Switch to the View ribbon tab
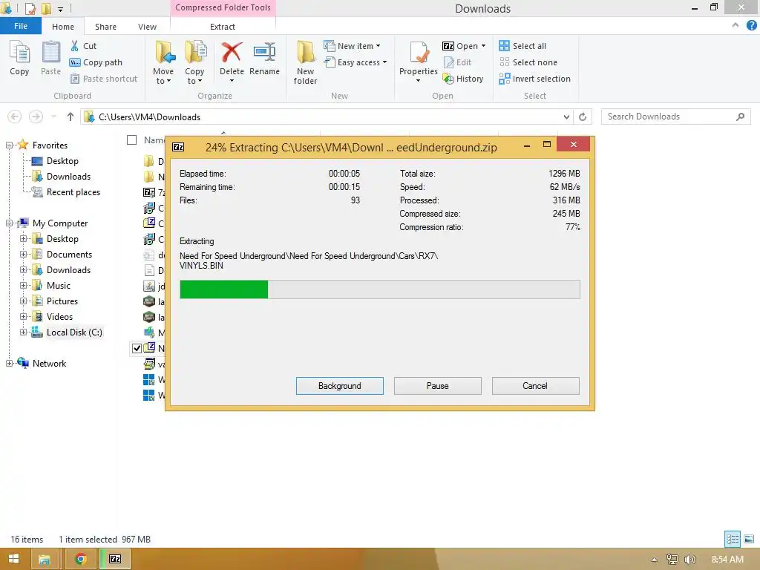 click(147, 27)
